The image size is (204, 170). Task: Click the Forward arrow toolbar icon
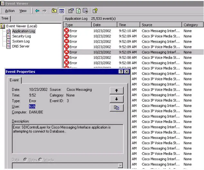pyautogui.click(x=44, y=11)
